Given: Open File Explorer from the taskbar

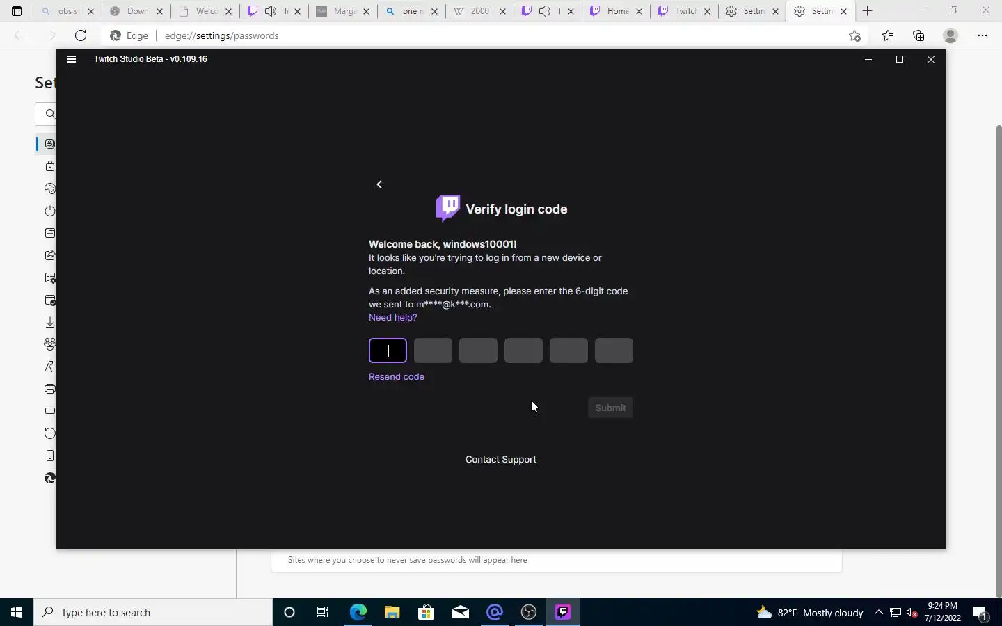Looking at the screenshot, I should (392, 612).
